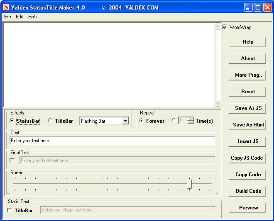Click the More Prog.. button
This screenshot has width=274, height=221.
coord(247,75)
